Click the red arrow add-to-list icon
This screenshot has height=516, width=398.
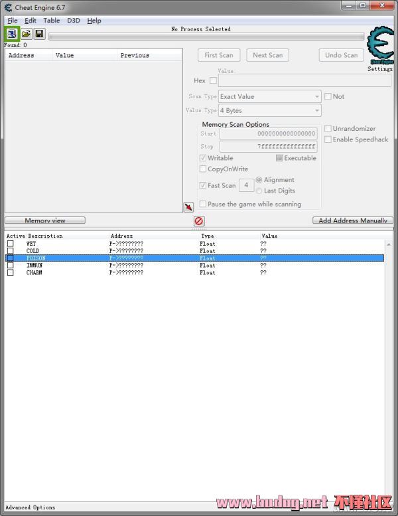(x=188, y=207)
